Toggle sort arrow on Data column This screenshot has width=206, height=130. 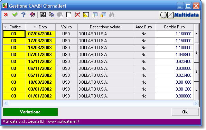35,27
